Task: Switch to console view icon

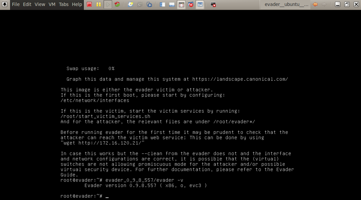Action: tap(200, 5)
